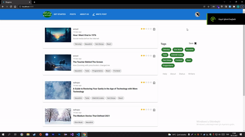Image resolution: width=245 pixels, height=137 pixels.
Task: Click the Status footer link
Action: tap(182, 74)
